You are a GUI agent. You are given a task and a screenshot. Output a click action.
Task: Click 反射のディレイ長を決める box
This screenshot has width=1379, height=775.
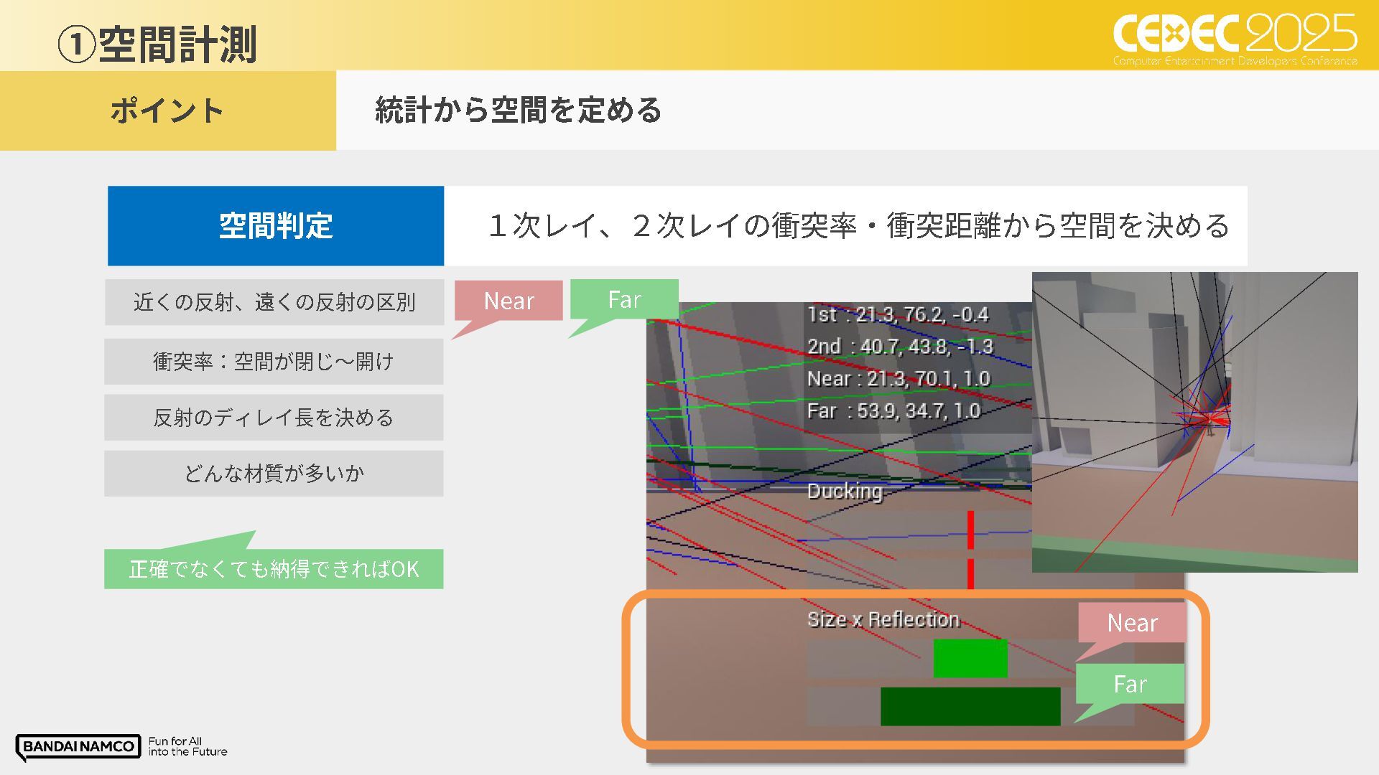pos(274,418)
